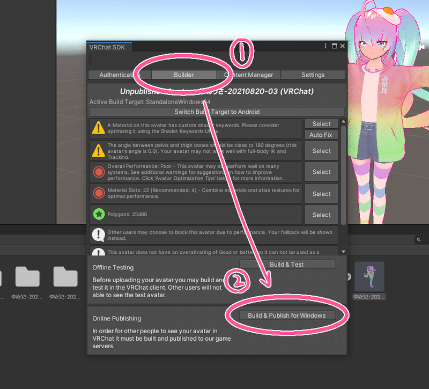Go to the Settings tab
429x389 pixels.
tap(313, 75)
